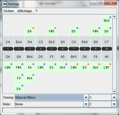This screenshot has height=115, width=119.
Task: Click the scrollbar down arrow
Action: pyautogui.click(x=114, y=91)
